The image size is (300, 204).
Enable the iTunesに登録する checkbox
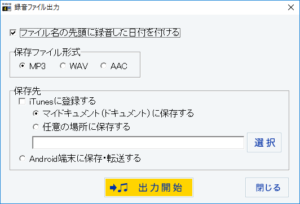pos(22,101)
